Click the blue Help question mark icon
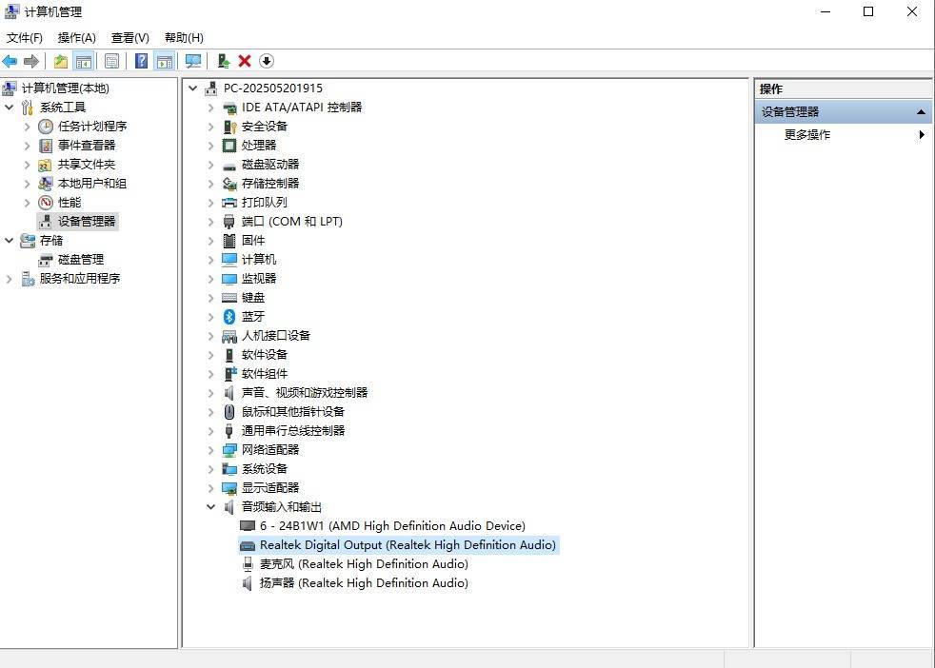This screenshot has width=935, height=668. point(141,61)
